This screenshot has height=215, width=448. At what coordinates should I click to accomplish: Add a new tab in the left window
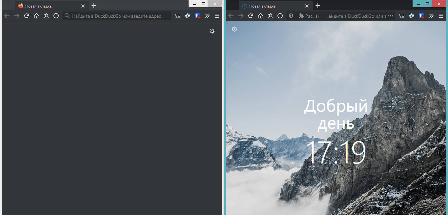94,6
